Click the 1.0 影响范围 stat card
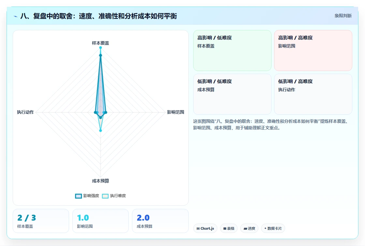Image resolution: width=365 pixels, height=246 pixels. pos(101,221)
